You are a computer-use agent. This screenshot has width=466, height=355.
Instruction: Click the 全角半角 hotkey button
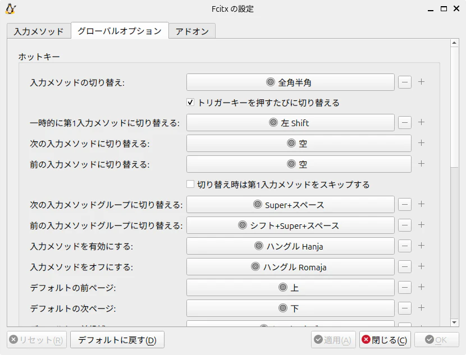(x=290, y=82)
